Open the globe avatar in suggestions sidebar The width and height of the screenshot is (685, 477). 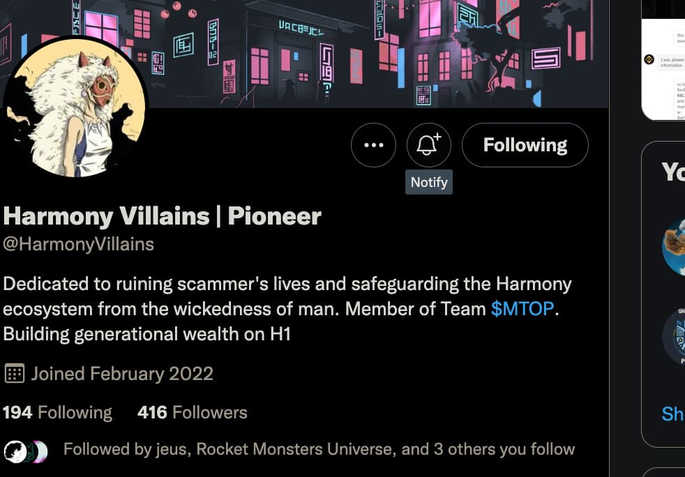tap(674, 245)
